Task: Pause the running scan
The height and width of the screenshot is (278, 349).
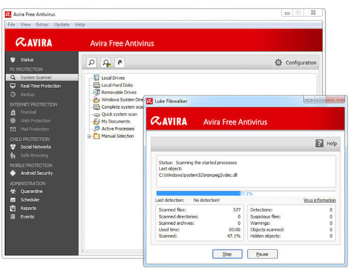Action: [262, 254]
